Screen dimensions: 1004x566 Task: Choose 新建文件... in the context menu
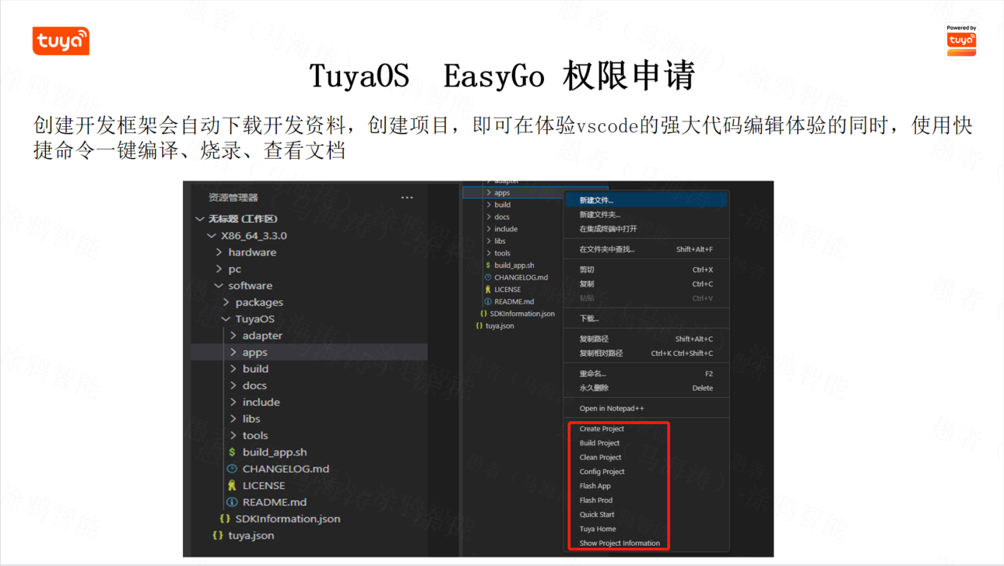click(x=646, y=200)
